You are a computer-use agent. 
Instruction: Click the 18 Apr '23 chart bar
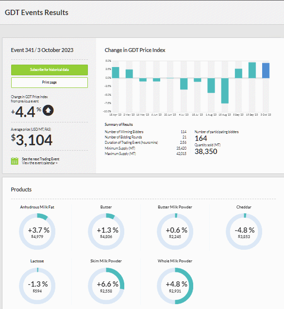[116, 72]
